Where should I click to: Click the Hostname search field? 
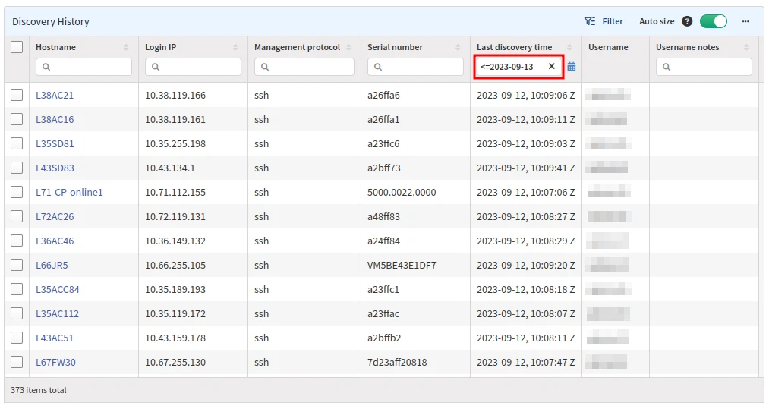(90, 67)
